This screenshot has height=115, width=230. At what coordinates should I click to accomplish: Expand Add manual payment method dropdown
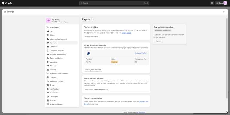[x=96, y=90]
